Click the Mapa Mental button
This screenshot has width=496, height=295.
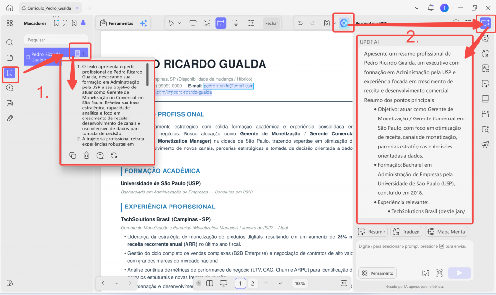coord(447,232)
